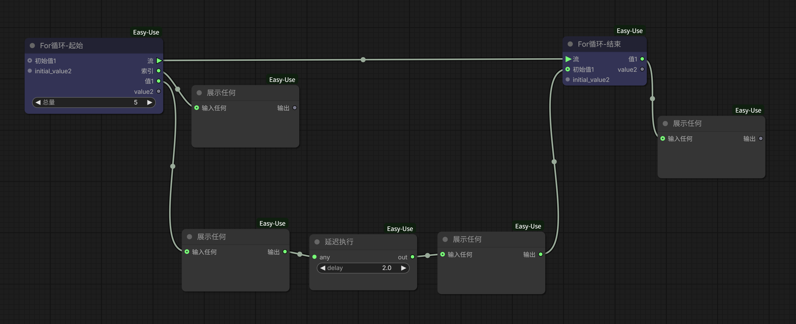Image resolution: width=796 pixels, height=324 pixels.
Task: Click the out socket of 延迟执行 node
Action: tap(412, 257)
